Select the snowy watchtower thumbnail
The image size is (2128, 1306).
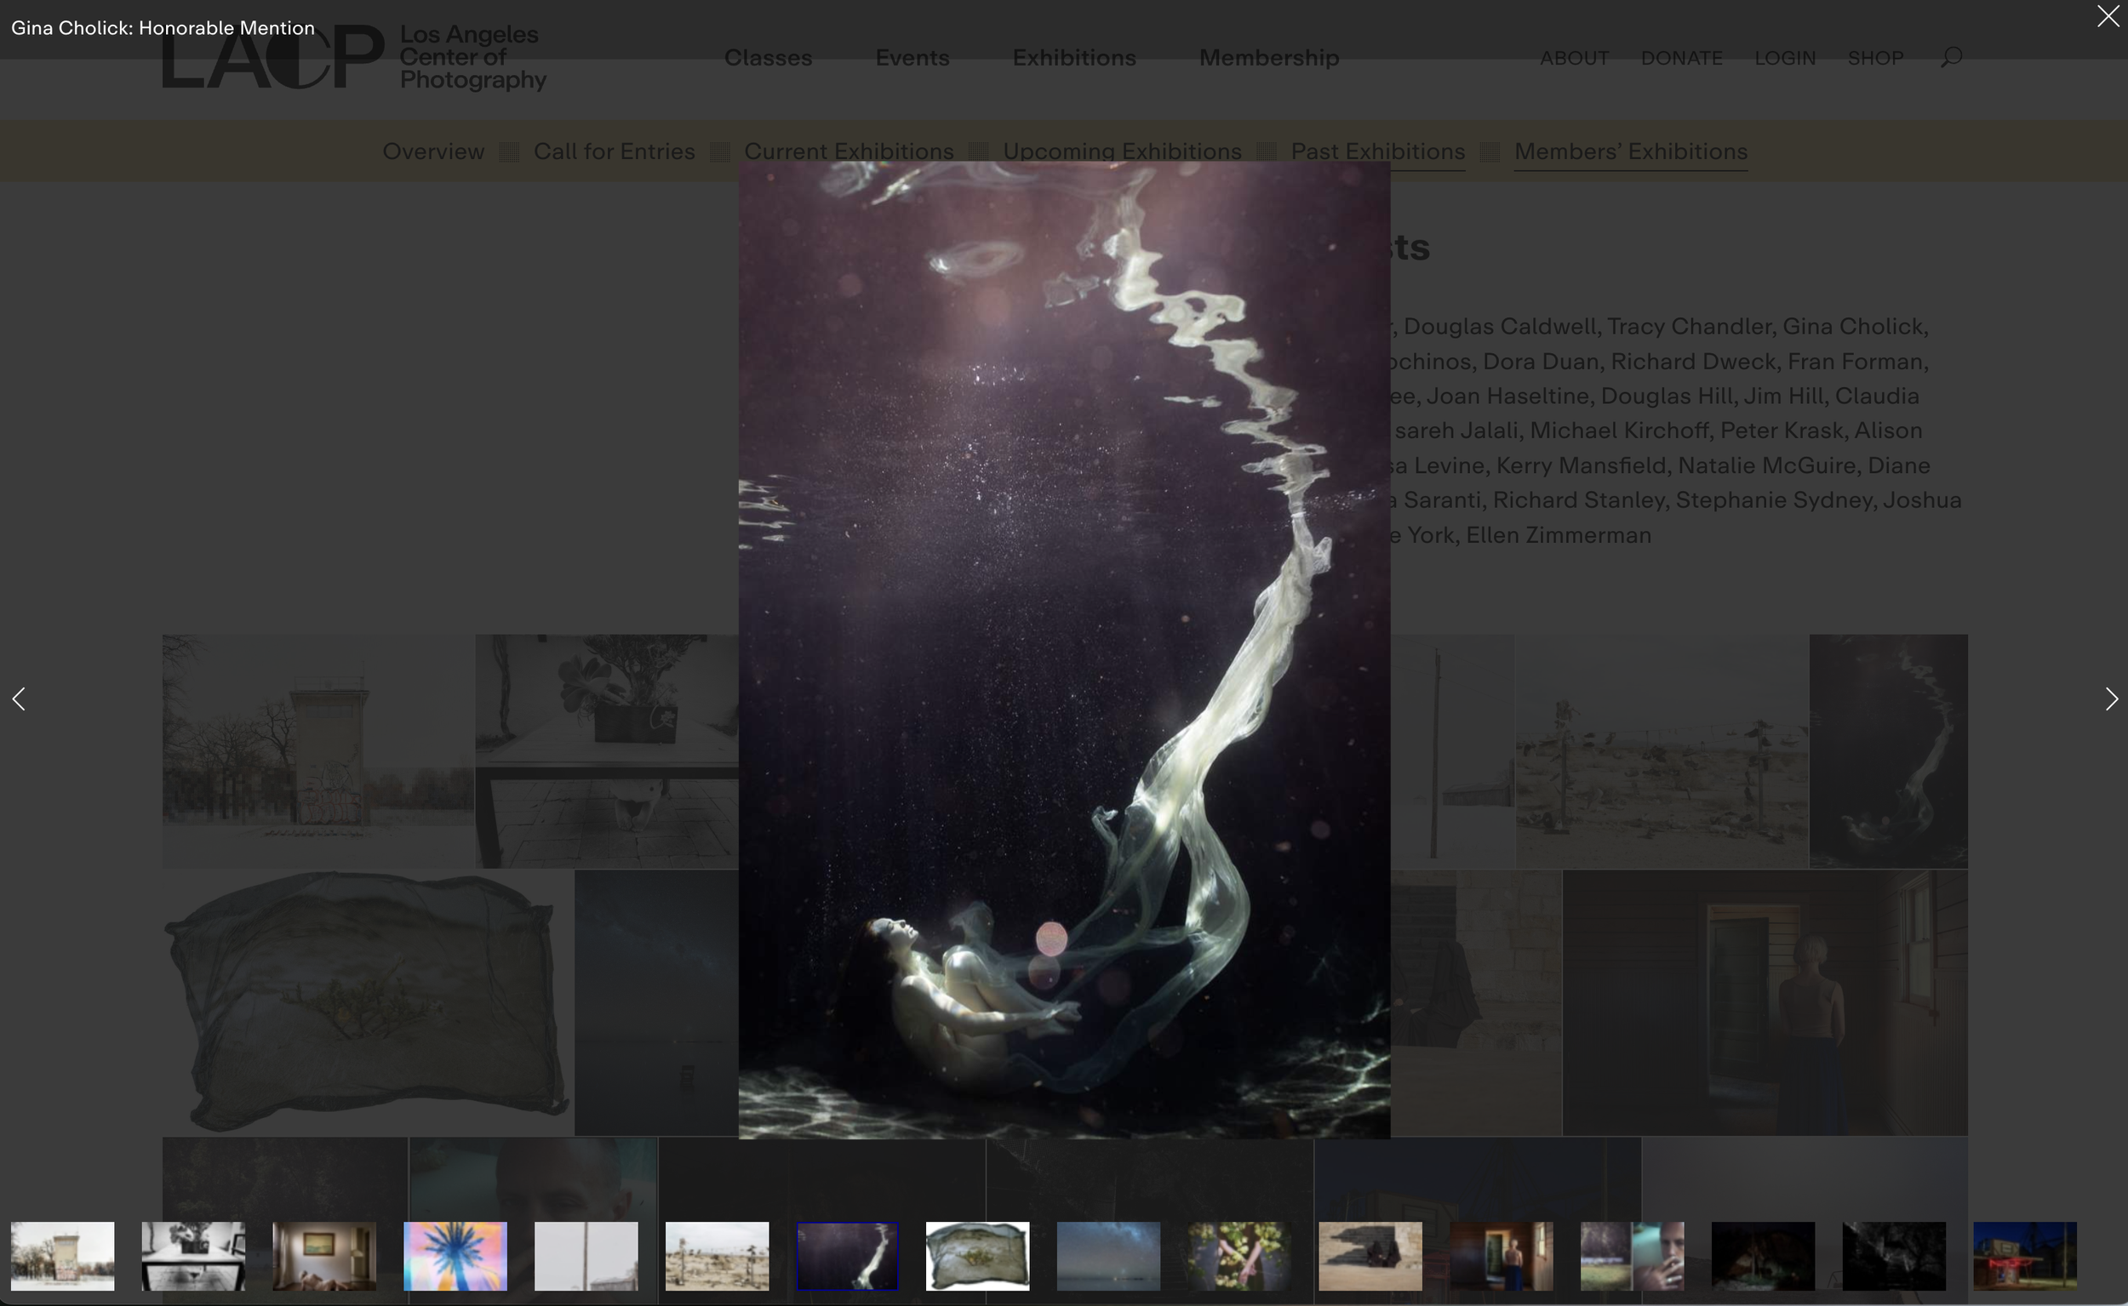pos(62,1256)
